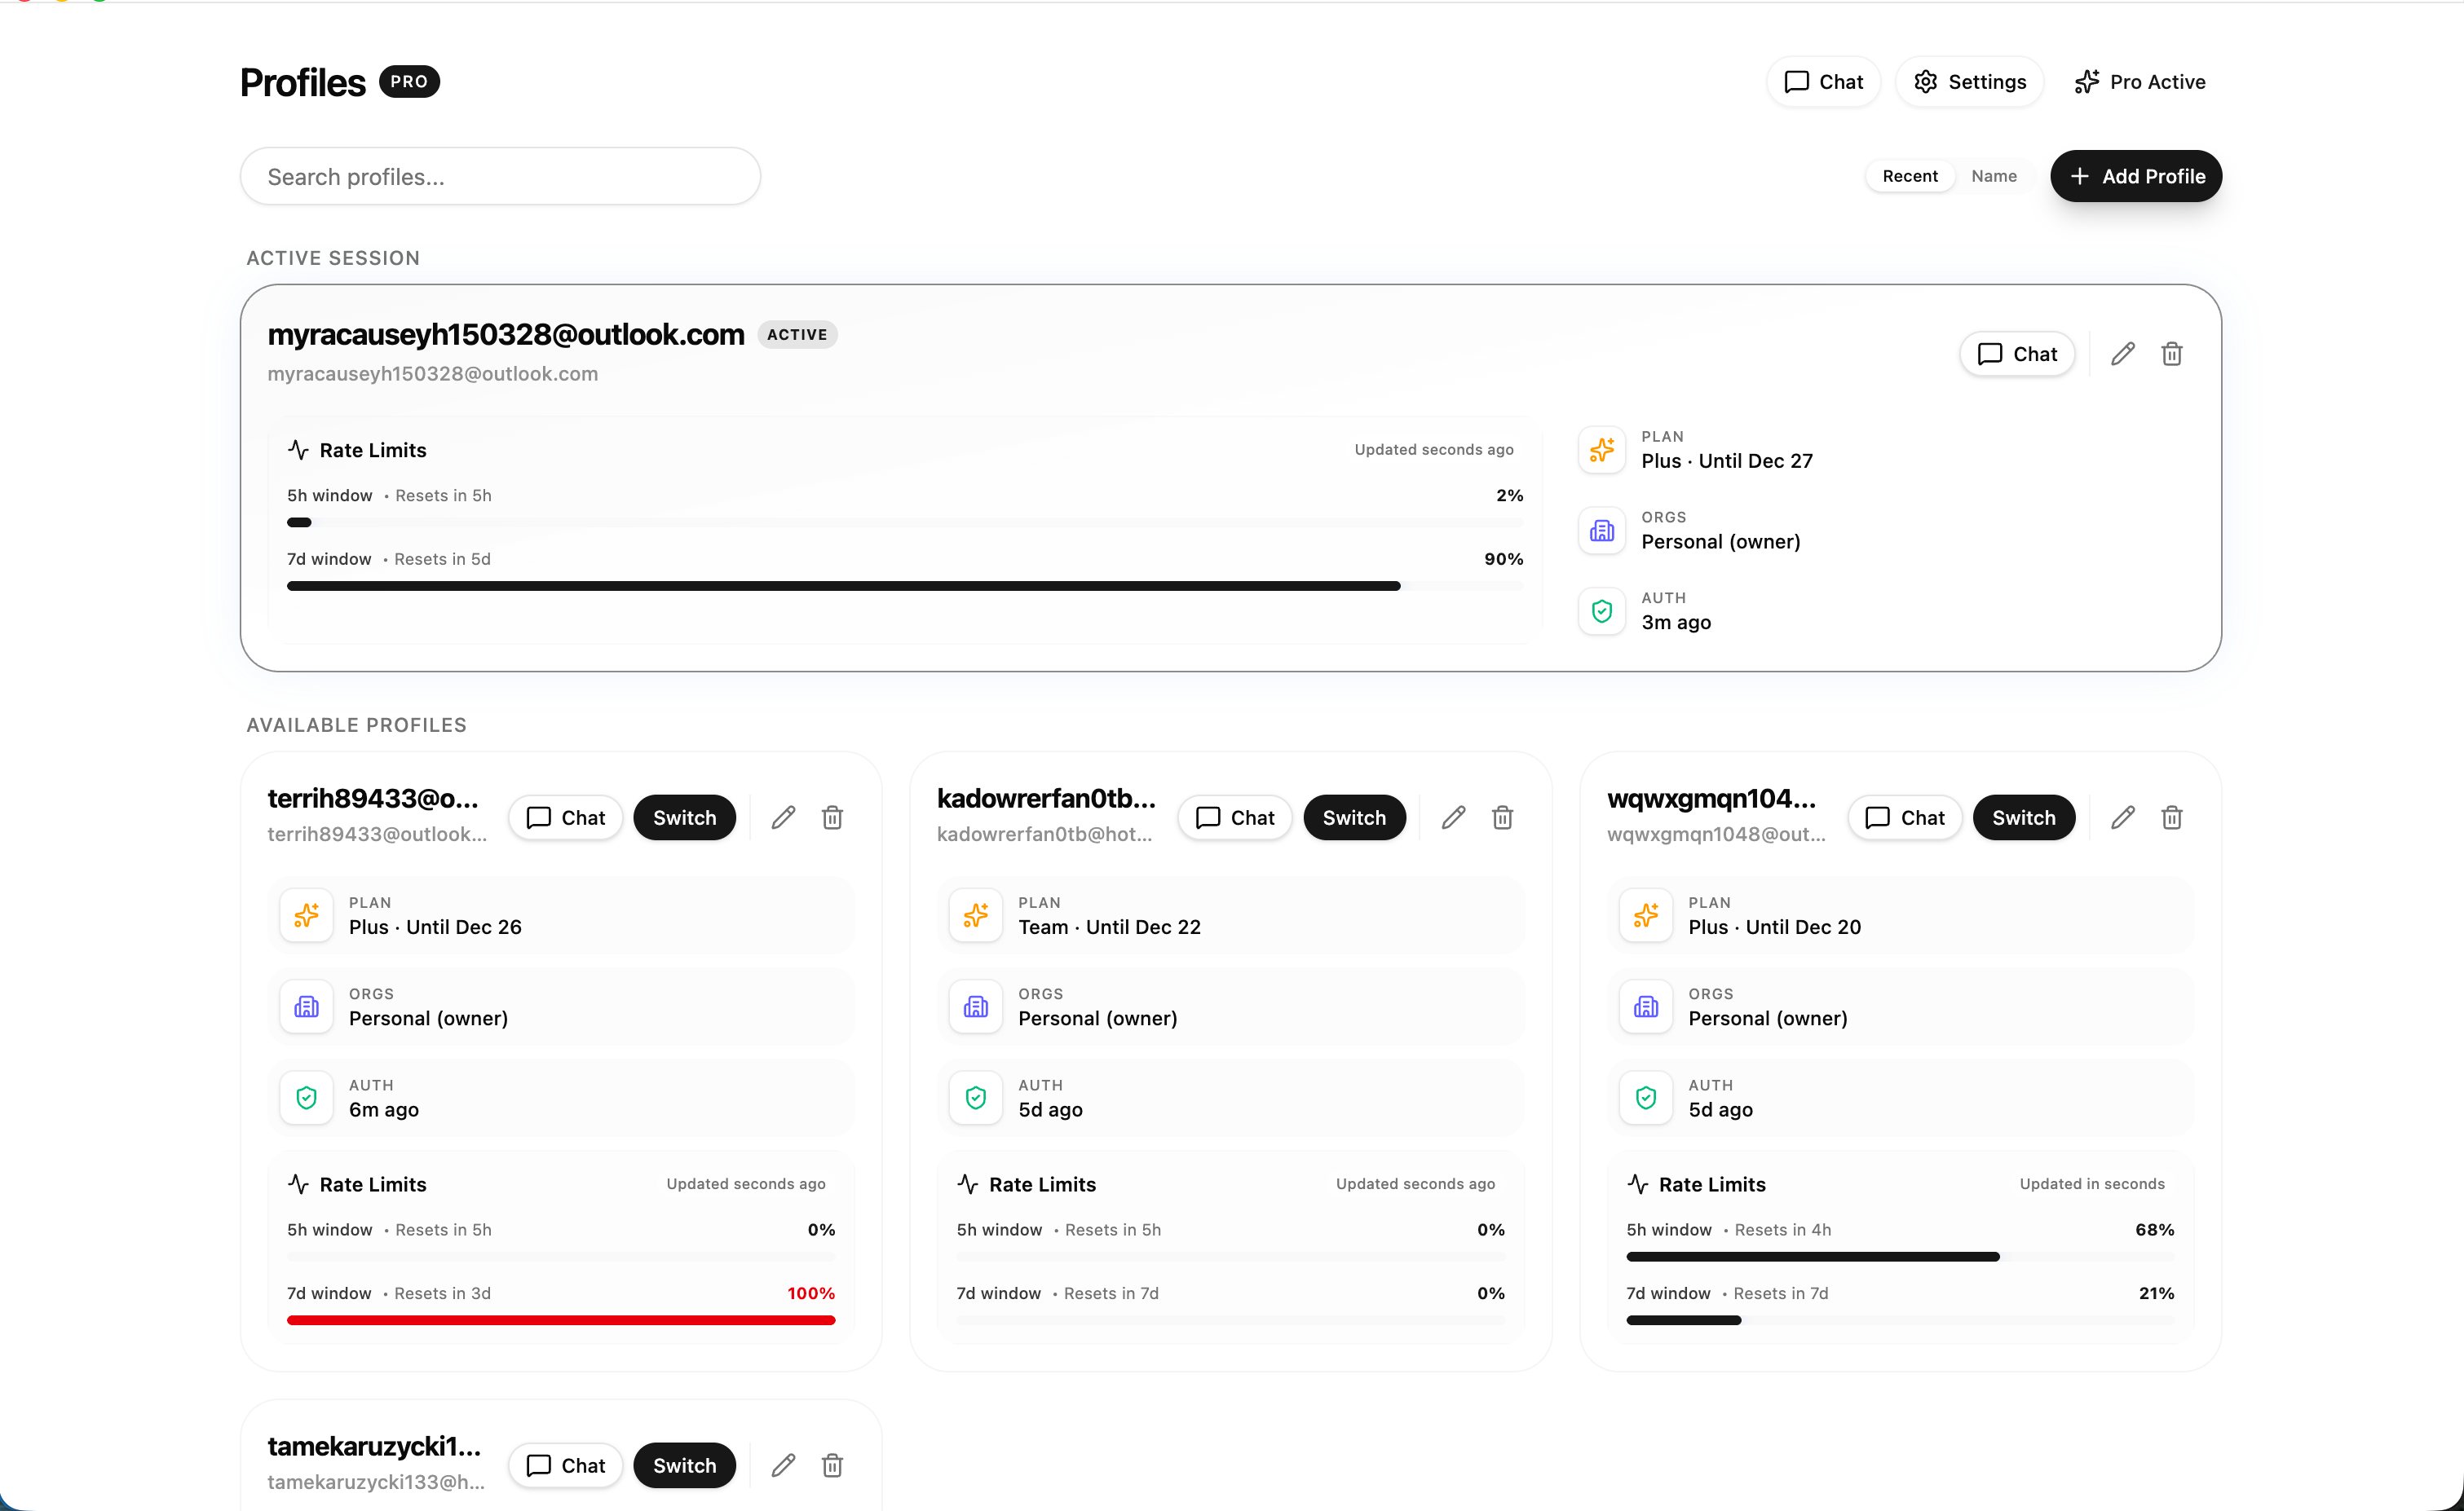Sort profiles by Name
This screenshot has height=1511, width=2464.
[x=1993, y=176]
